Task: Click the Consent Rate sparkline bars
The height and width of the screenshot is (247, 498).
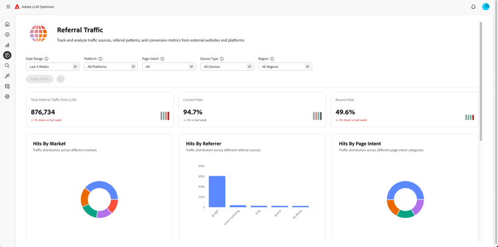Action: click(317, 116)
